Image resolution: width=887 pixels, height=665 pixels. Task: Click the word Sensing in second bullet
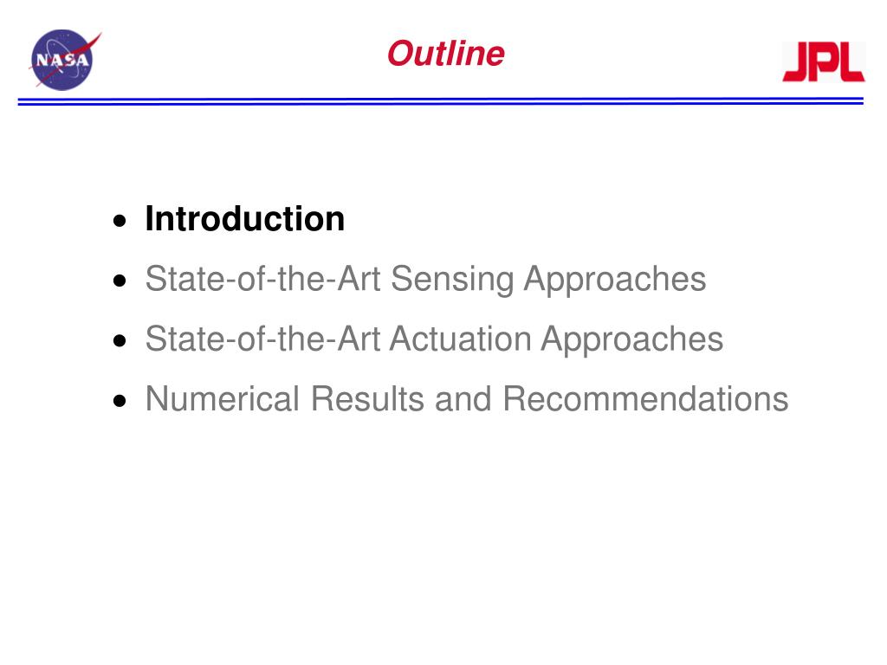tap(452, 281)
